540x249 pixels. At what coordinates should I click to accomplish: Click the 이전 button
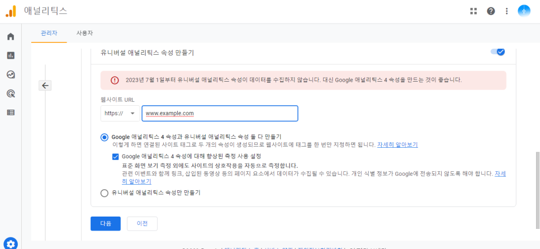tap(142, 223)
